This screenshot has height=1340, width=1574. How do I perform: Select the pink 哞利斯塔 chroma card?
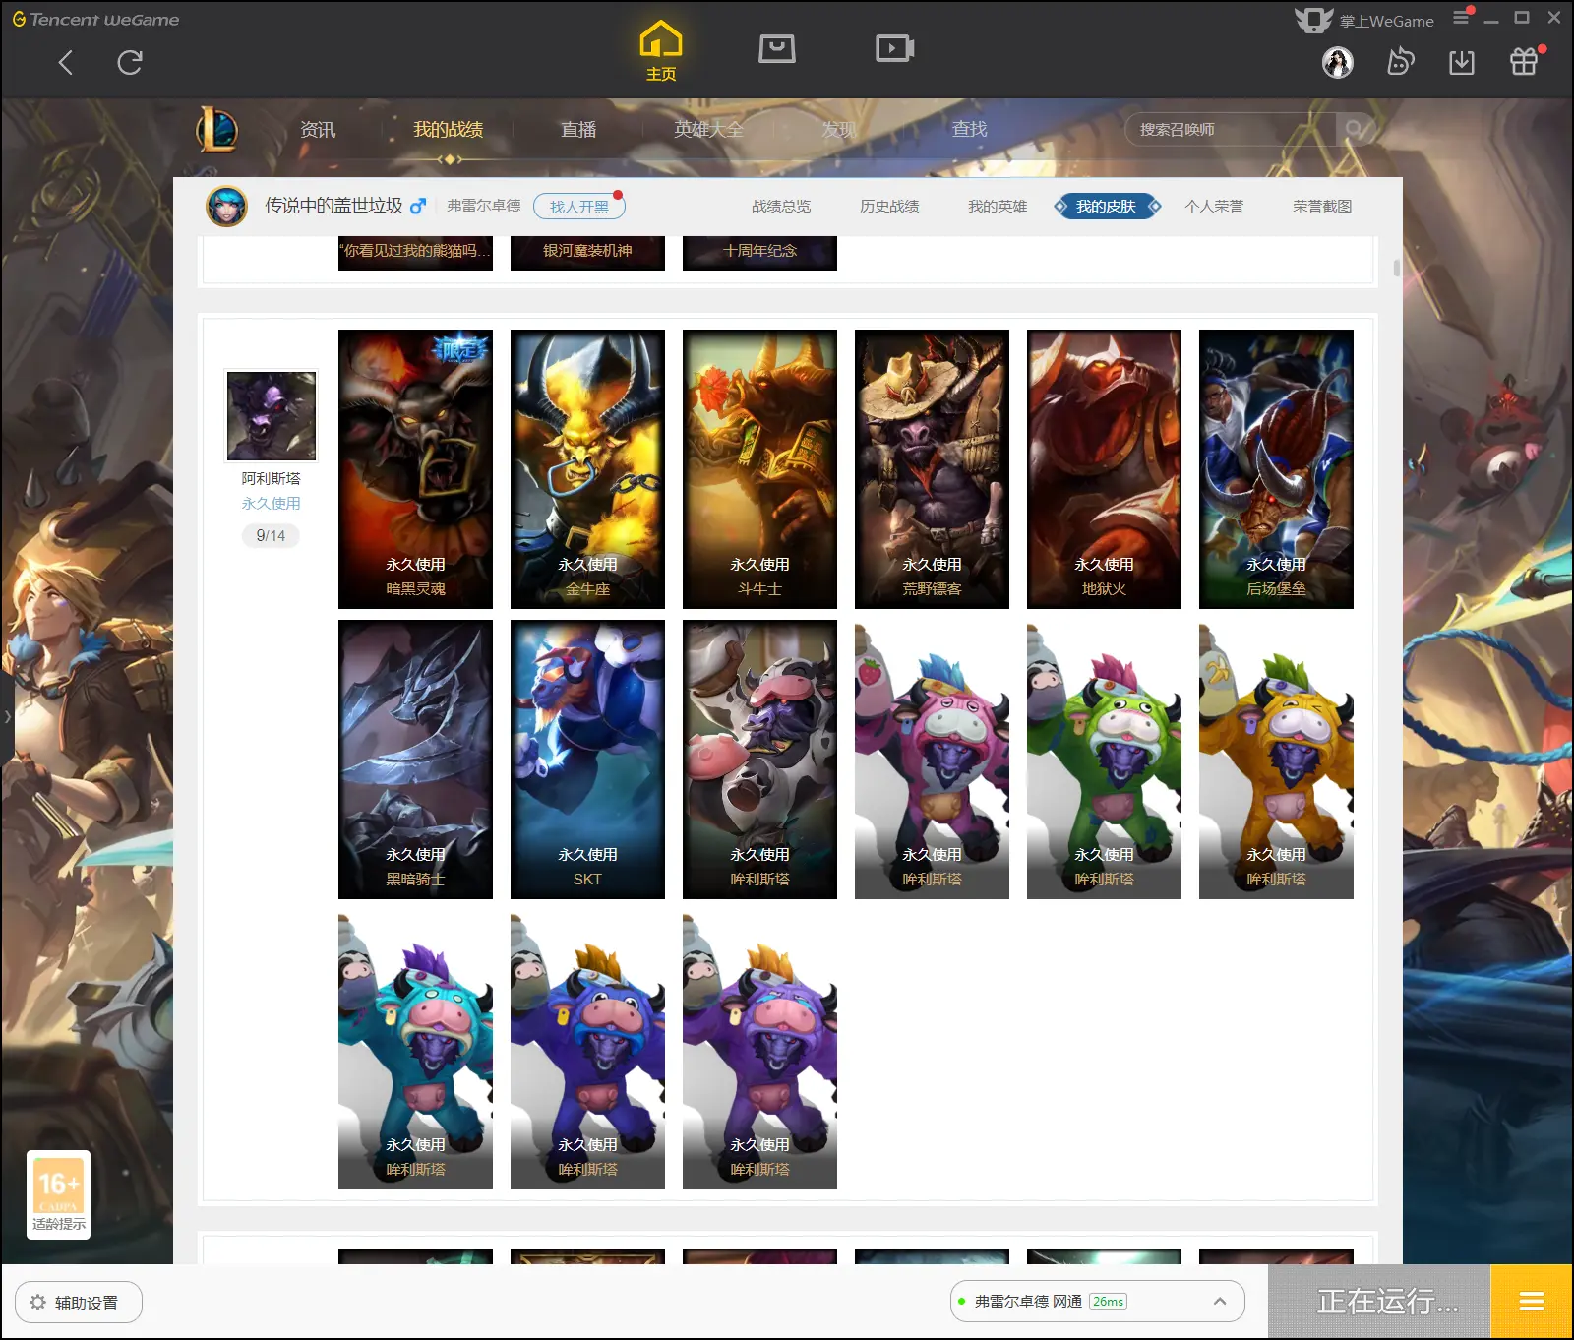click(932, 760)
